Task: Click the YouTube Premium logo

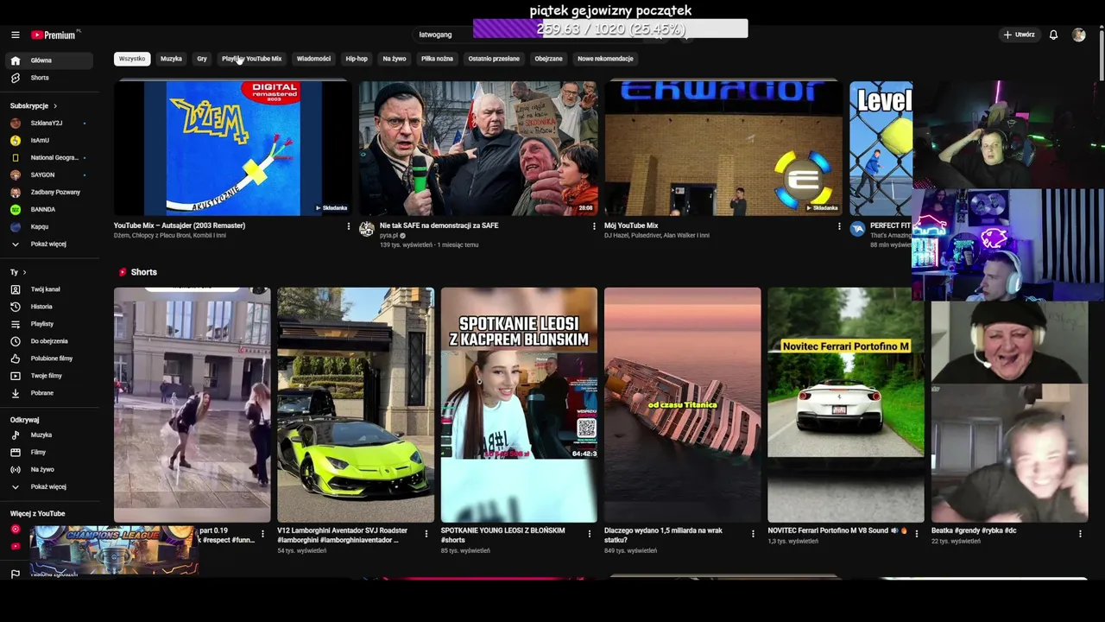Action: 54,35
